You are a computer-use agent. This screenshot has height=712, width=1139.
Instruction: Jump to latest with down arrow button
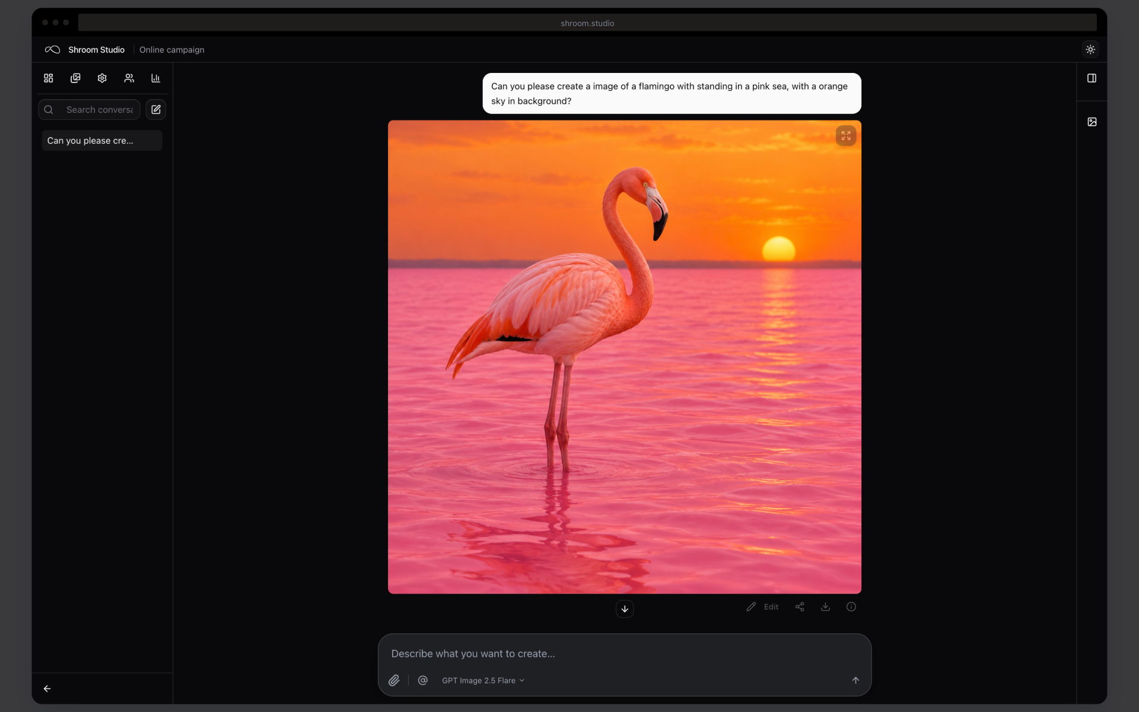tap(625, 609)
